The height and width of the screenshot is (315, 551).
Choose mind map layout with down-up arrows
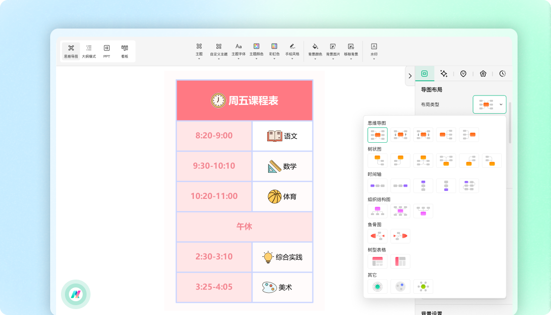[x=400, y=135]
